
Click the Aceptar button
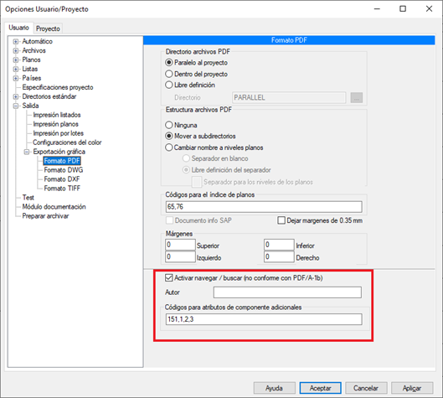(x=321, y=388)
